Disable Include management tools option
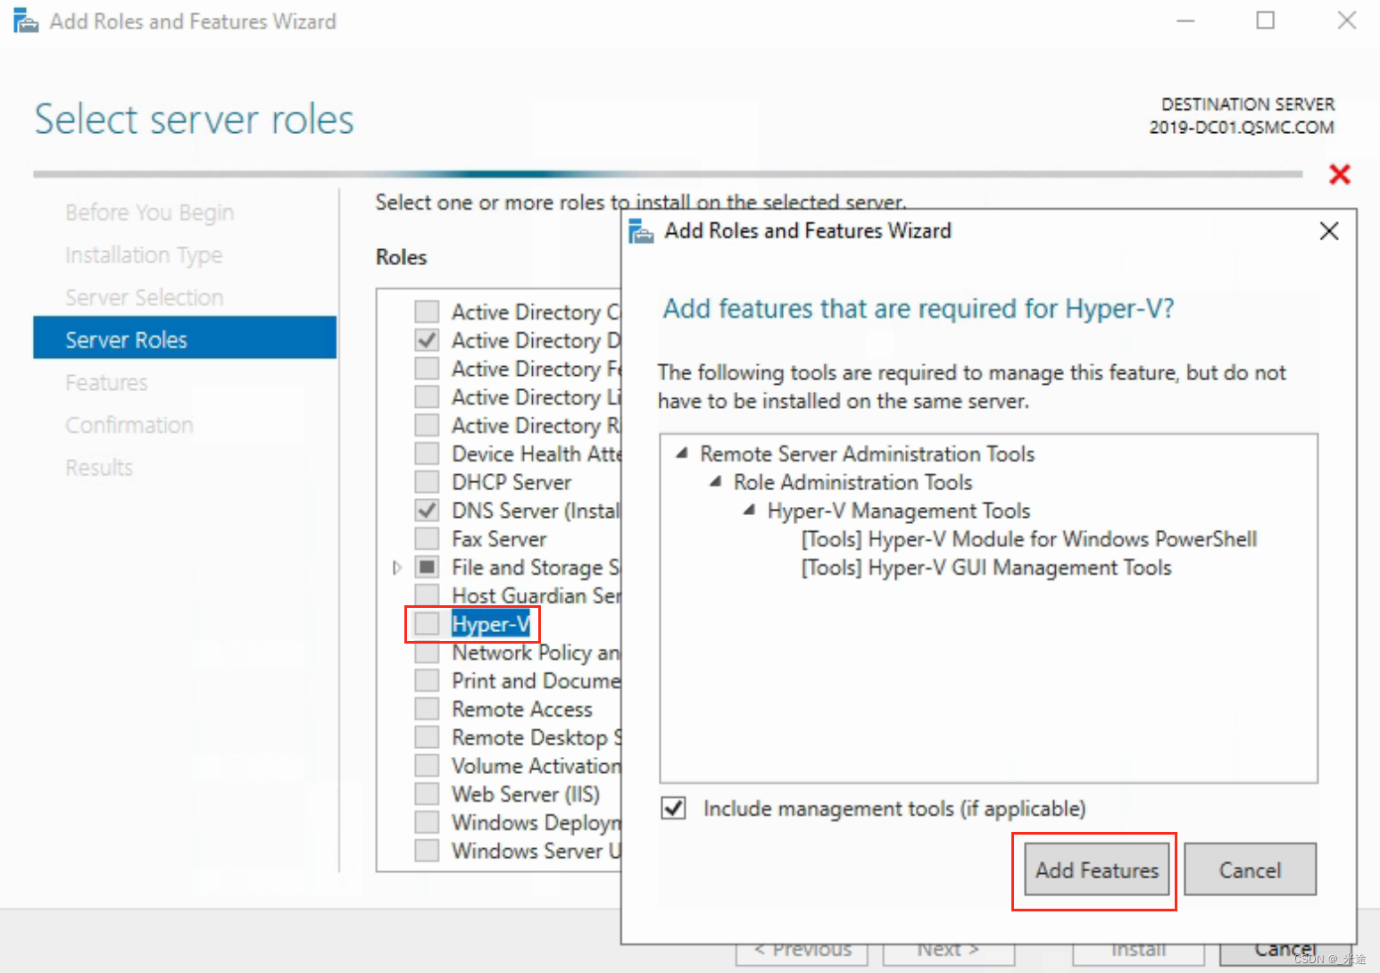The image size is (1380, 973). pos(673,808)
